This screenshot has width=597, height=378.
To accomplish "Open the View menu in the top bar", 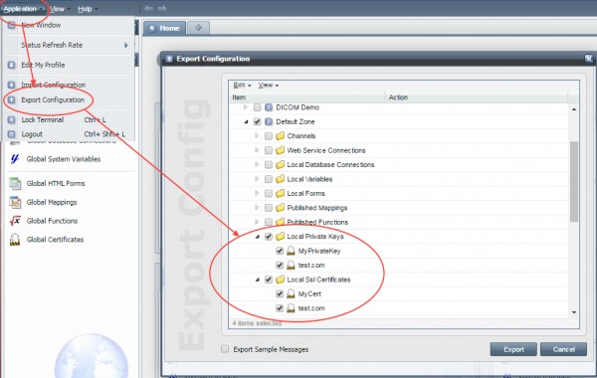I will [x=60, y=9].
